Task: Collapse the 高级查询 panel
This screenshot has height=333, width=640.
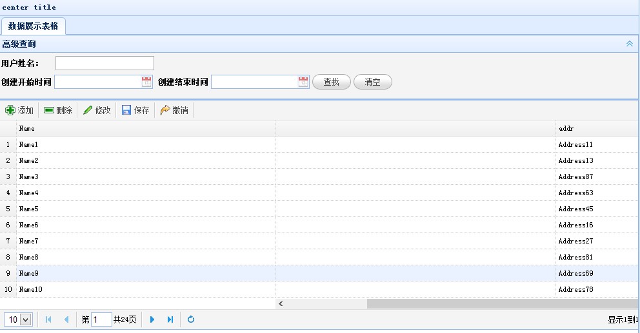Action: (630, 44)
